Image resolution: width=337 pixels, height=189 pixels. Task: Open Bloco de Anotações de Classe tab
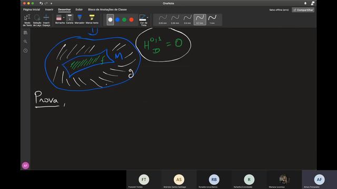pyautogui.click(x=107, y=9)
